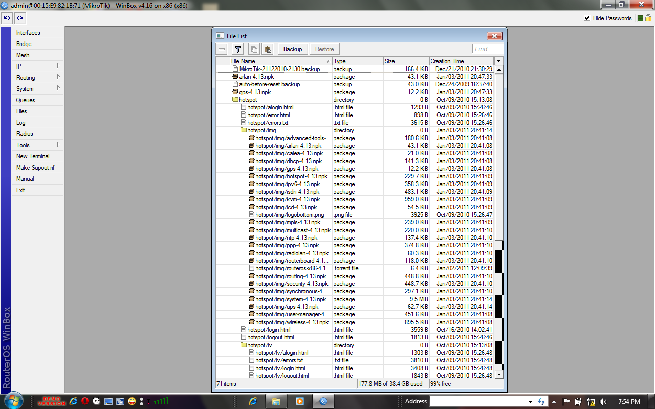Sort by the Size column header

click(x=406, y=61)
